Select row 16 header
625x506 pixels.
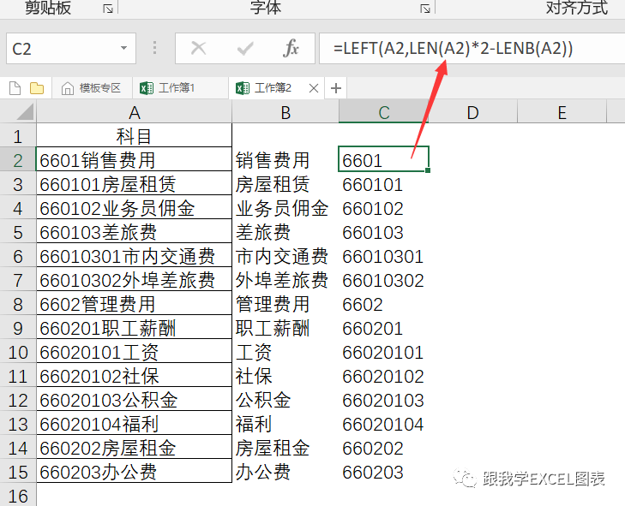(x=18, y=496)
